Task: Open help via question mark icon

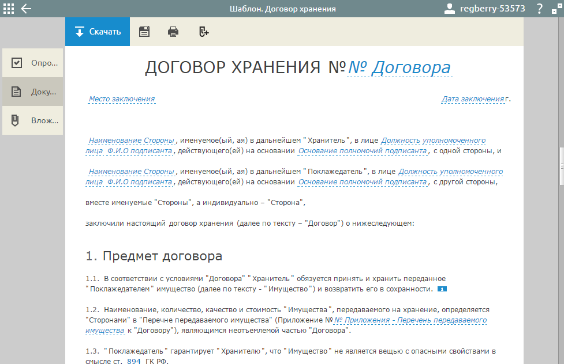Action: [x=539, y=9]
